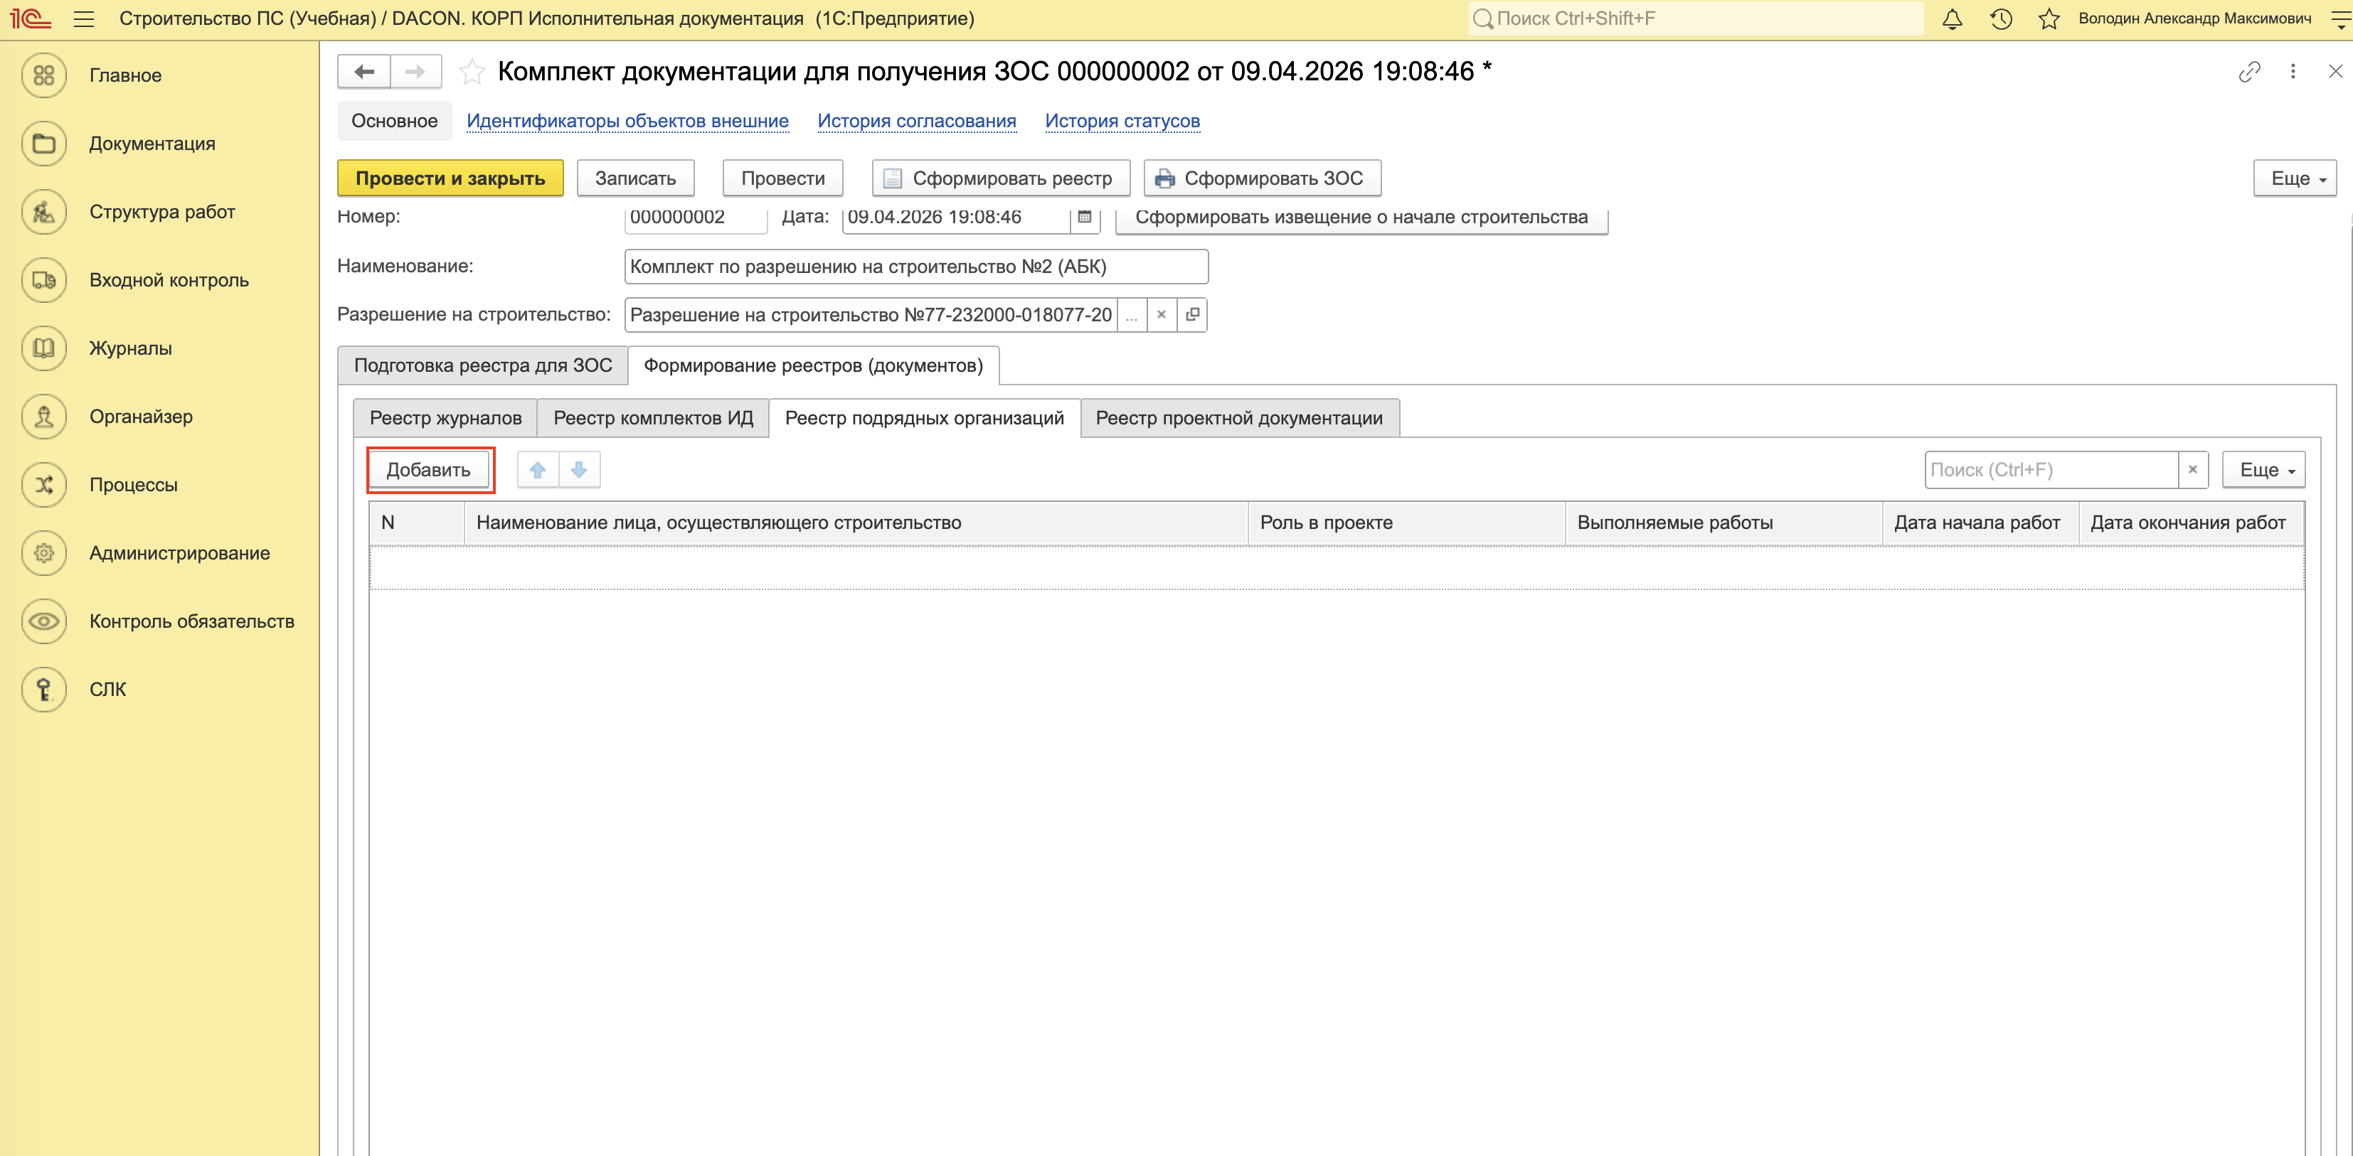Screen dimensions: 2353x1156
Task: Click the notifications bell icon
Action: 1952,19
